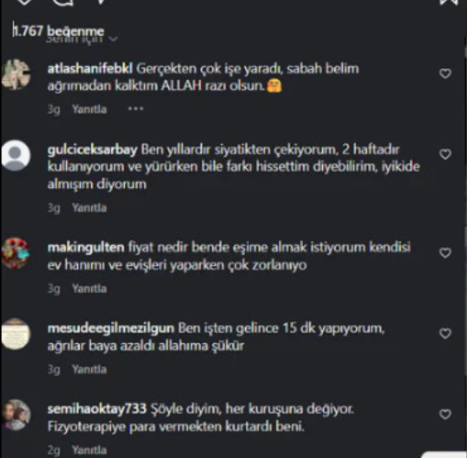
Task: Tap heart beside mesudeegilmezilgun's comment
Action: pyautogui.click(x=445, y=333)
